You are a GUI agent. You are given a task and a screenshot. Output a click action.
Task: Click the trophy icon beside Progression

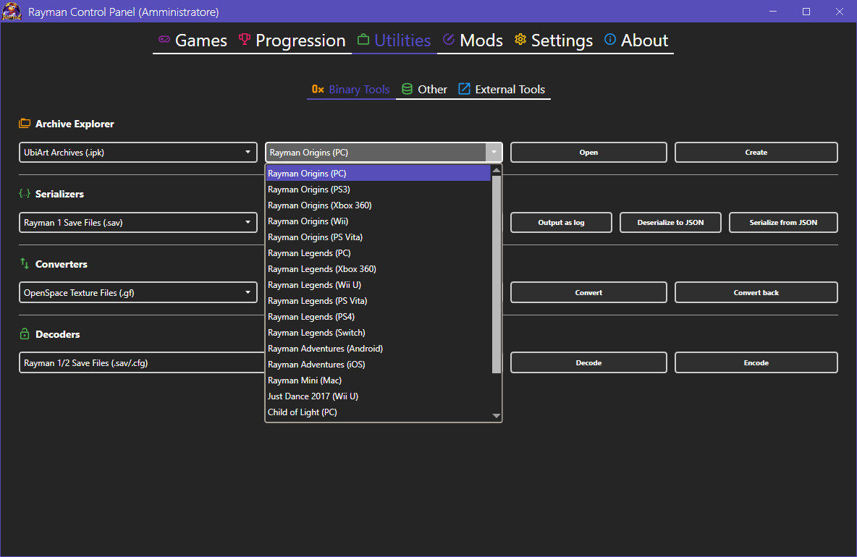244,41
